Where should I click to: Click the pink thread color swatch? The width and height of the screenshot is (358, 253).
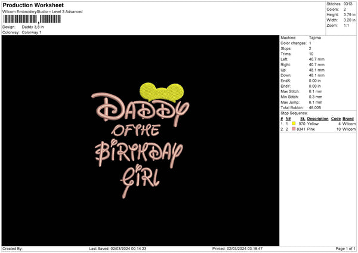coord(294,129)
